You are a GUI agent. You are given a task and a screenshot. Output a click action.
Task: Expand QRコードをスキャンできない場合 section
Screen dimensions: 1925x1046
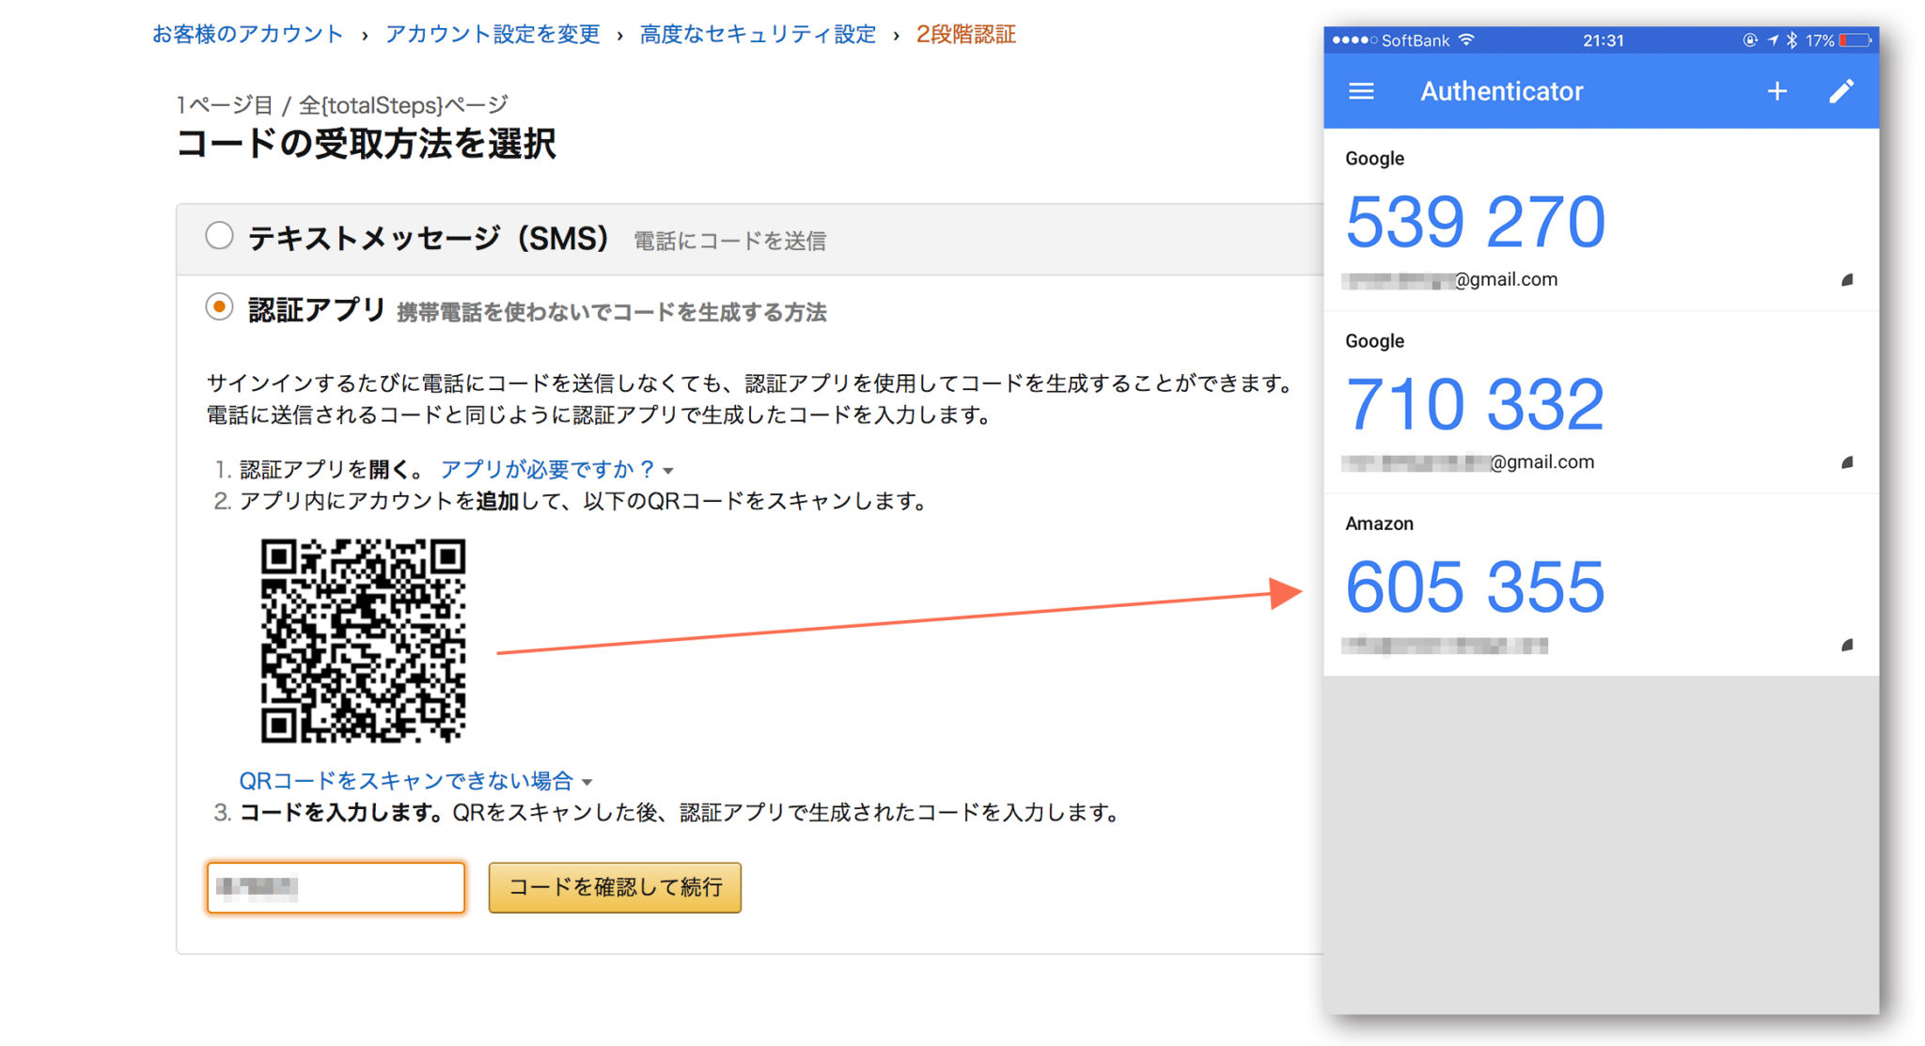point(415,781)
